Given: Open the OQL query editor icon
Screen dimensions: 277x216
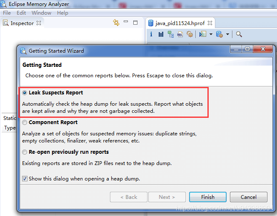Looking at the screenshot, I should 180,34.
